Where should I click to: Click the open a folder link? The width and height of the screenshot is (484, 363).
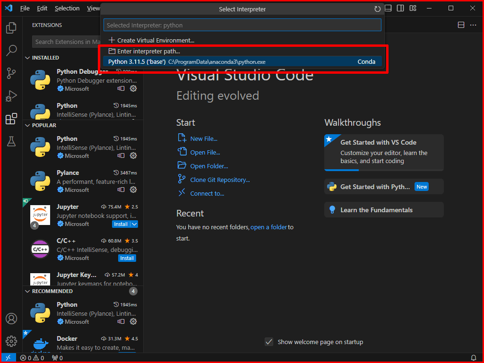[x=268, y=227]
